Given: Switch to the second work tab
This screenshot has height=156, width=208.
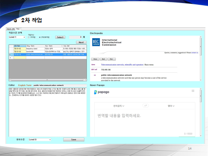Looking at the screenshot, I should click(x=18, y=29).
